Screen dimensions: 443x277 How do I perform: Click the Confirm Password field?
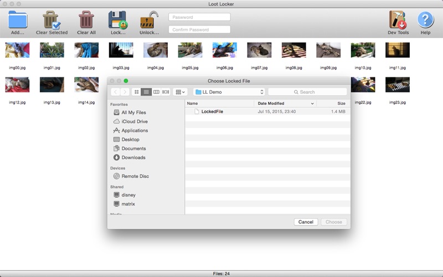point(199,29)
